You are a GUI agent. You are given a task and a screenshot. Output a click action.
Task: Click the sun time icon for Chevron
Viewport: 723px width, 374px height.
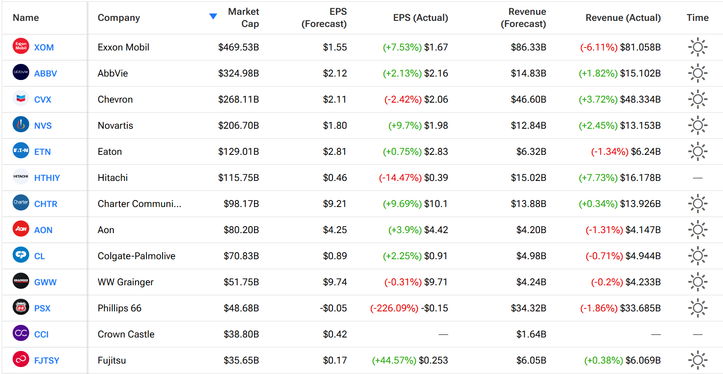point(698,99)
